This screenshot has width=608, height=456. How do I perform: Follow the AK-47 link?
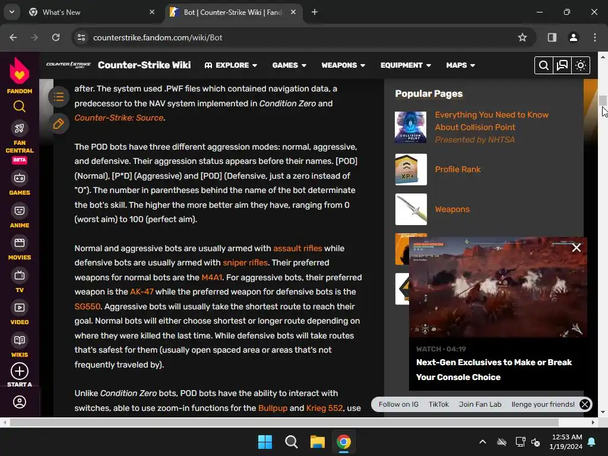point(141,292)
